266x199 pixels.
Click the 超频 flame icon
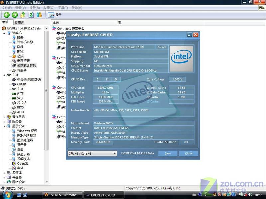pos(14,56)
